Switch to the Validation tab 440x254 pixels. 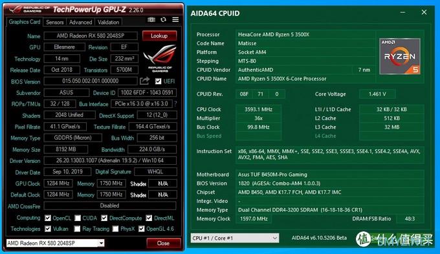(x=108, y=22)
